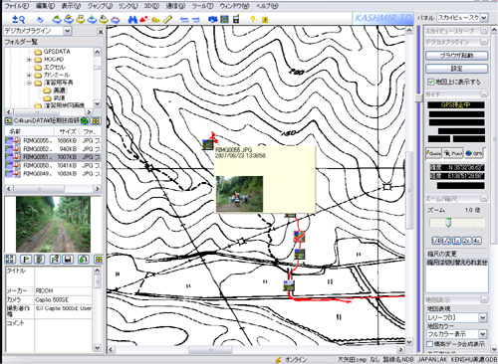Click the green rotate icon below preview
This screenshot has width=498, height=364.
(x=83, y=260)
